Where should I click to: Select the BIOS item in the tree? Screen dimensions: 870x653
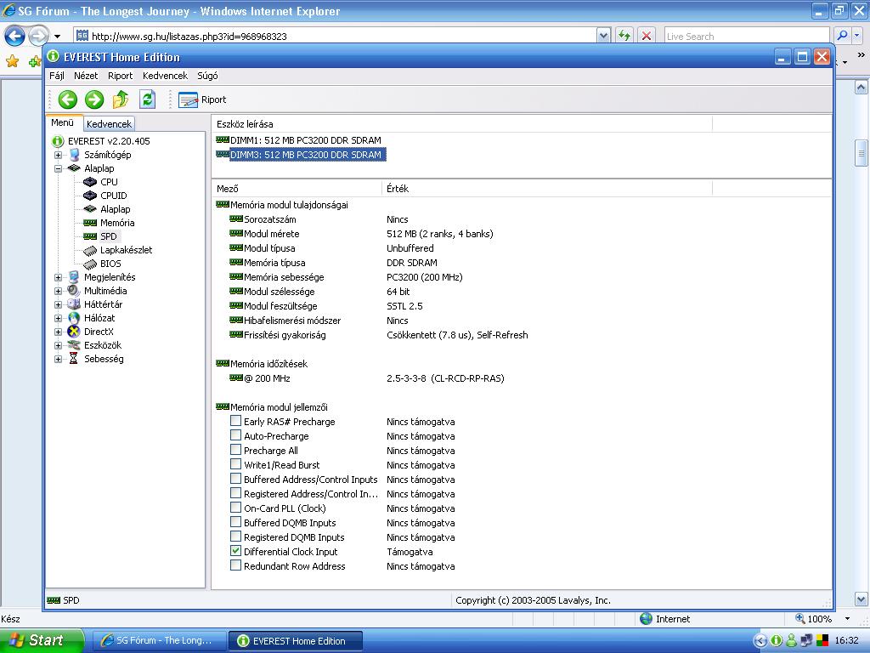(110, 264)
